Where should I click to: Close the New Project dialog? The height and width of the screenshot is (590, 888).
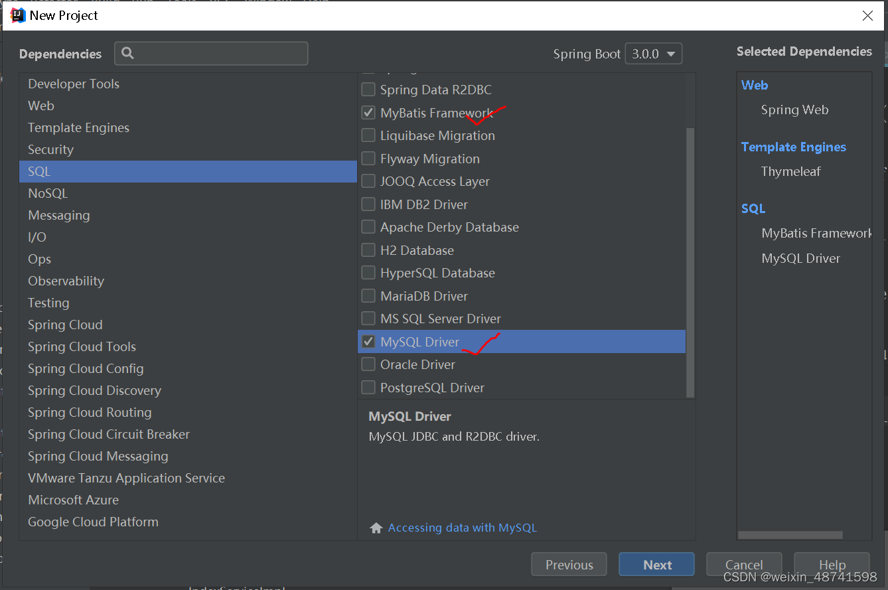pyautogui.click(x=867, y=16)
